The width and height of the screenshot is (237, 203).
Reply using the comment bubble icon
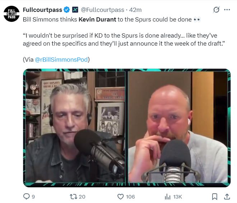tap(27, 197)
